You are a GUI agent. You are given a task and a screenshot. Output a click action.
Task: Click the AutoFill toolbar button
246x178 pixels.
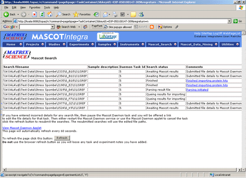pos(141,27)
